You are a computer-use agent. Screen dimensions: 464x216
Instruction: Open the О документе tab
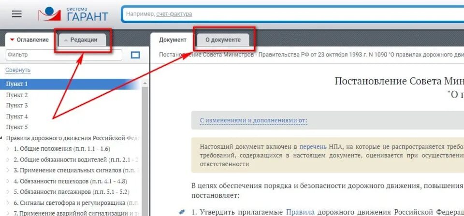223,40
